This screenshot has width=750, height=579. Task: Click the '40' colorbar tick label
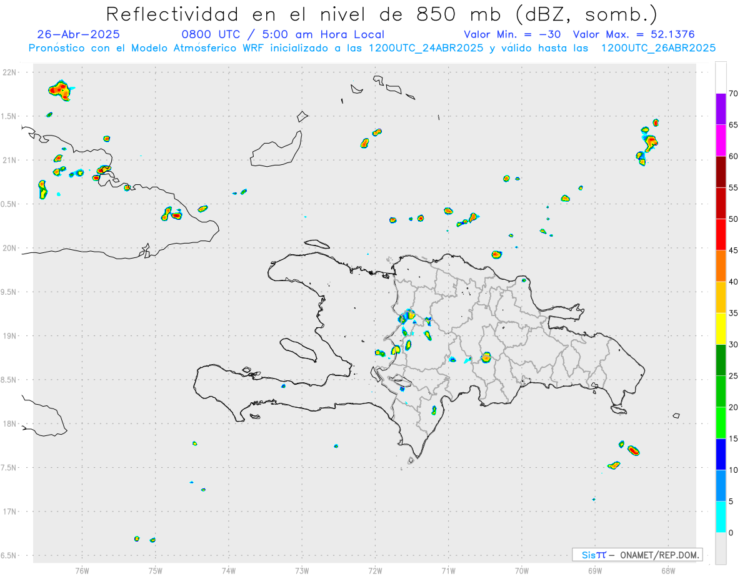pyautogui.click(x=734, y=282)
